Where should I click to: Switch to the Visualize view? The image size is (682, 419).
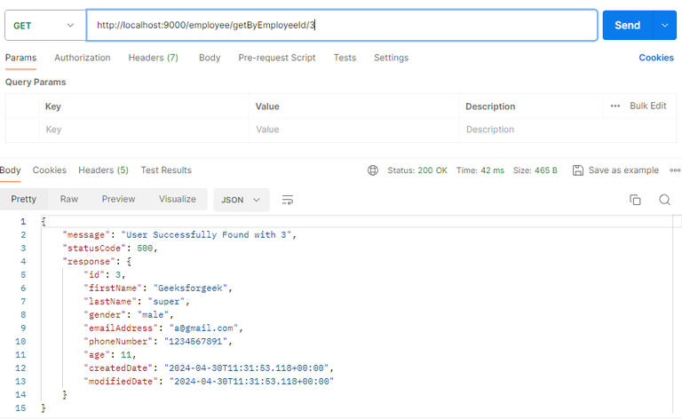tap(177, 199)
